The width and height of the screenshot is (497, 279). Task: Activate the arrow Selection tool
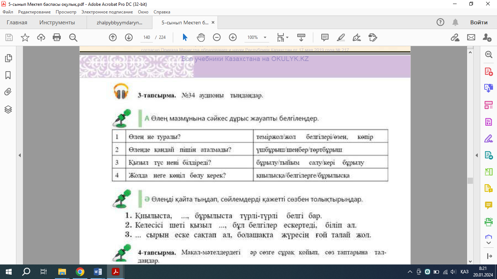[x=185, y=37]
